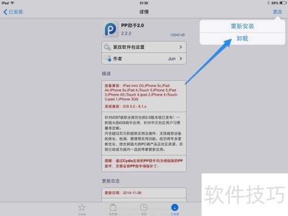Click the 21:30 clock in status bar
This screenshot has width=288, height=216.
pos(144,3)
